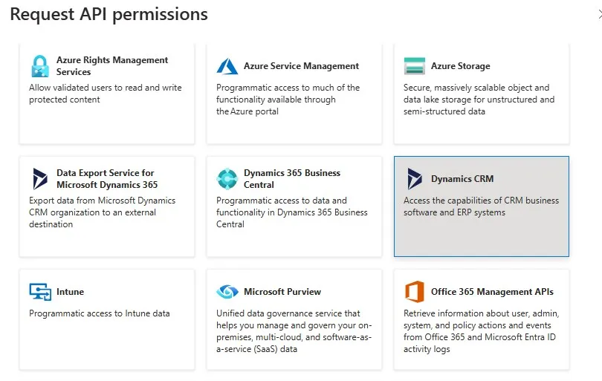Image resolution: width=602 pixels, height=381 pixels.
Task: Click the Azure Service Management triangle icon
Action: [x=227, y=66]
